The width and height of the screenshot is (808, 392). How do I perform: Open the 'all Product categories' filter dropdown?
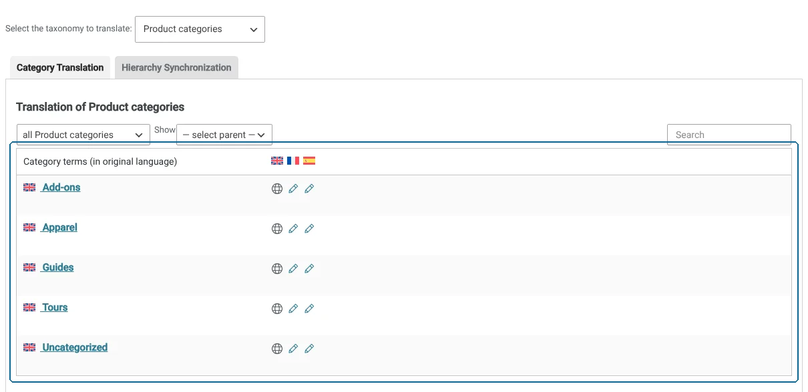point(83,135)
